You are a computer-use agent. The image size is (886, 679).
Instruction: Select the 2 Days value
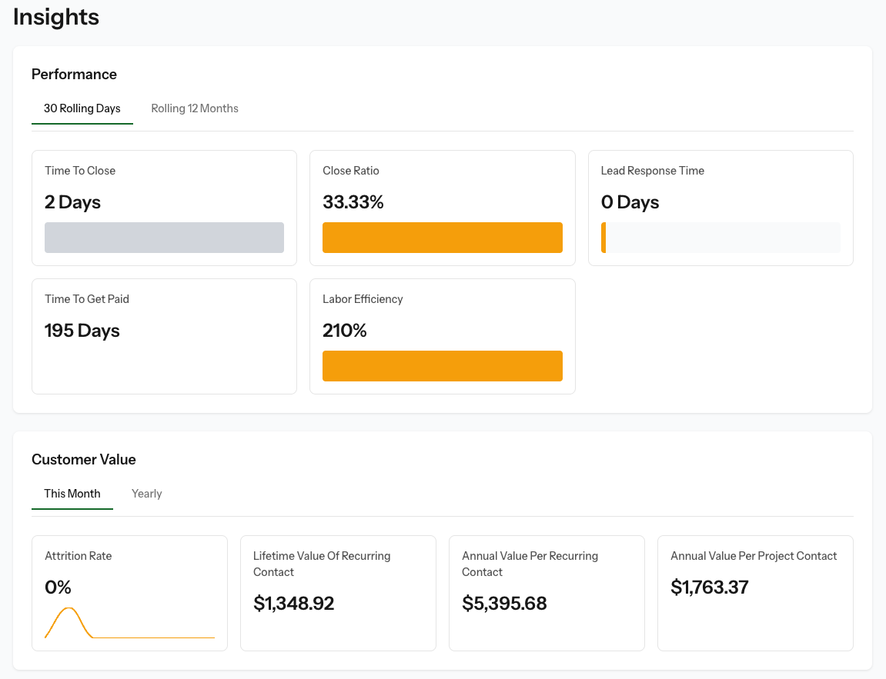[72, 202]
